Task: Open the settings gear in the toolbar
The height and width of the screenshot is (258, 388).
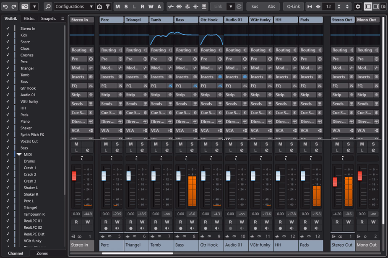Action: (x=357, y=6)
